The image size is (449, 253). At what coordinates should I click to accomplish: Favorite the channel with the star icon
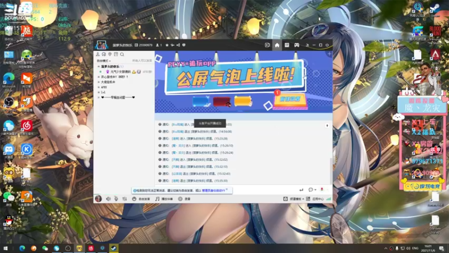[167, 45]
